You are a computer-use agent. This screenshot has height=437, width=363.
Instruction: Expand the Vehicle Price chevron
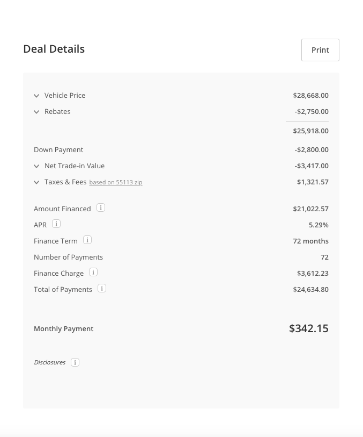36,96
